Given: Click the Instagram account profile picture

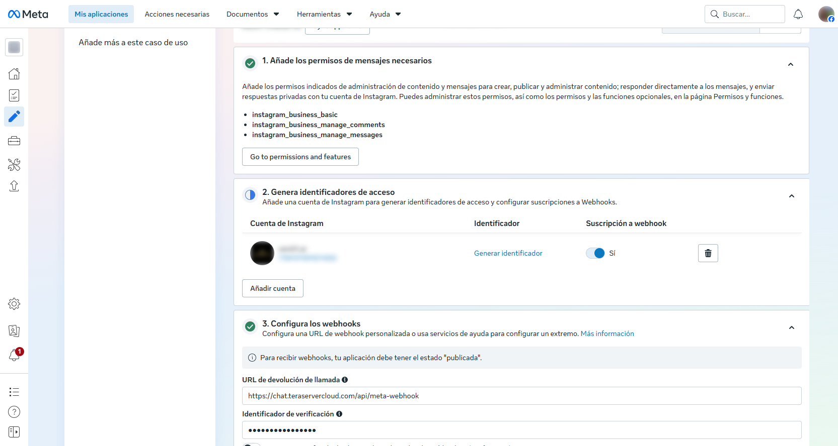Looking at the screenshot, I should point(262,253).
